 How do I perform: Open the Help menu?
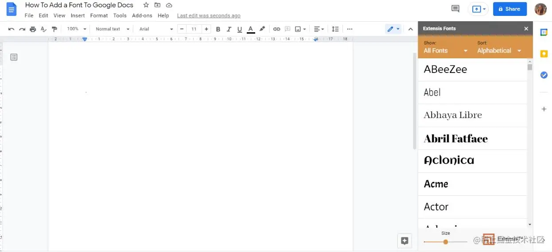(x=163, y=15)
